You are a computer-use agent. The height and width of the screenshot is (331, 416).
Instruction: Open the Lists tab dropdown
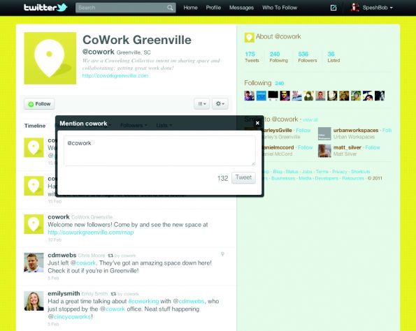[164, 125]
